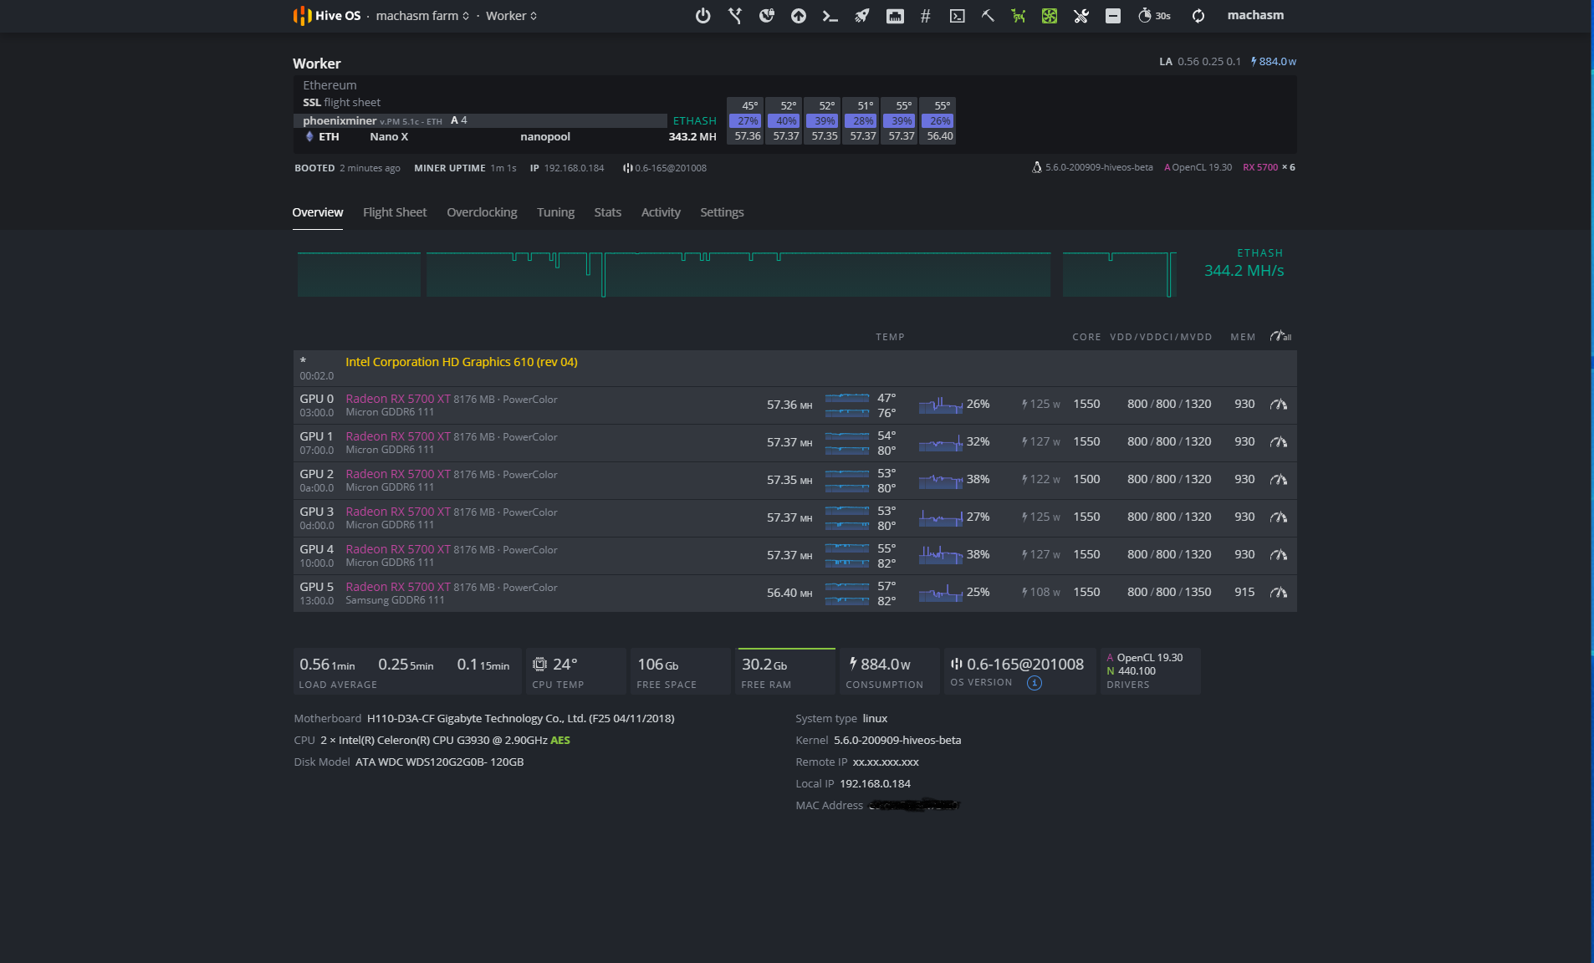
Task: Open the Stats tab
Action: coord(607,212)
